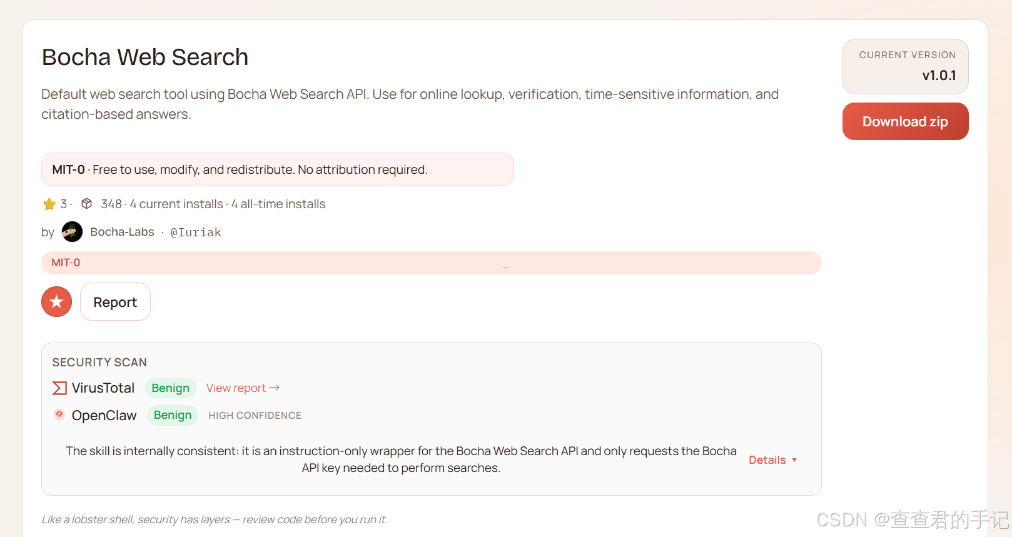
Task: Click the yellow star rating icon
Action: [49, 204]
